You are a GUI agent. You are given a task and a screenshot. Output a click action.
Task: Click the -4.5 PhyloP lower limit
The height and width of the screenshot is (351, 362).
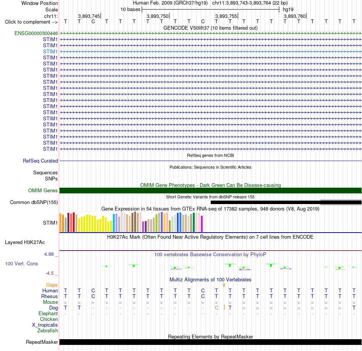click(50, 273)
